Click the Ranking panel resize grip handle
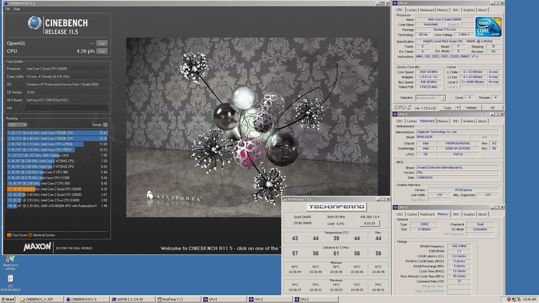Image resolution: width=539 pixels, height=303 pixels. [x=113, y=133]
